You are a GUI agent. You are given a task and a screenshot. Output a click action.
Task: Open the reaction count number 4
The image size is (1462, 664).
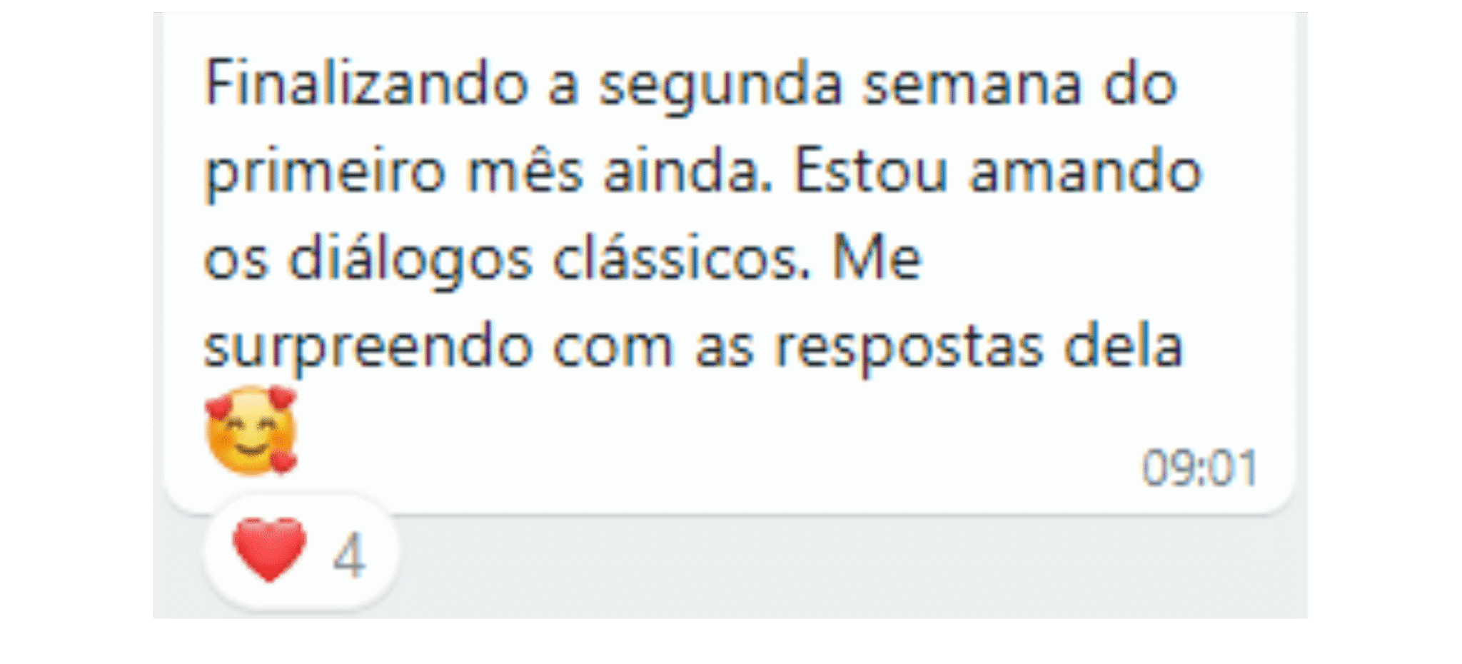point(349,555)
